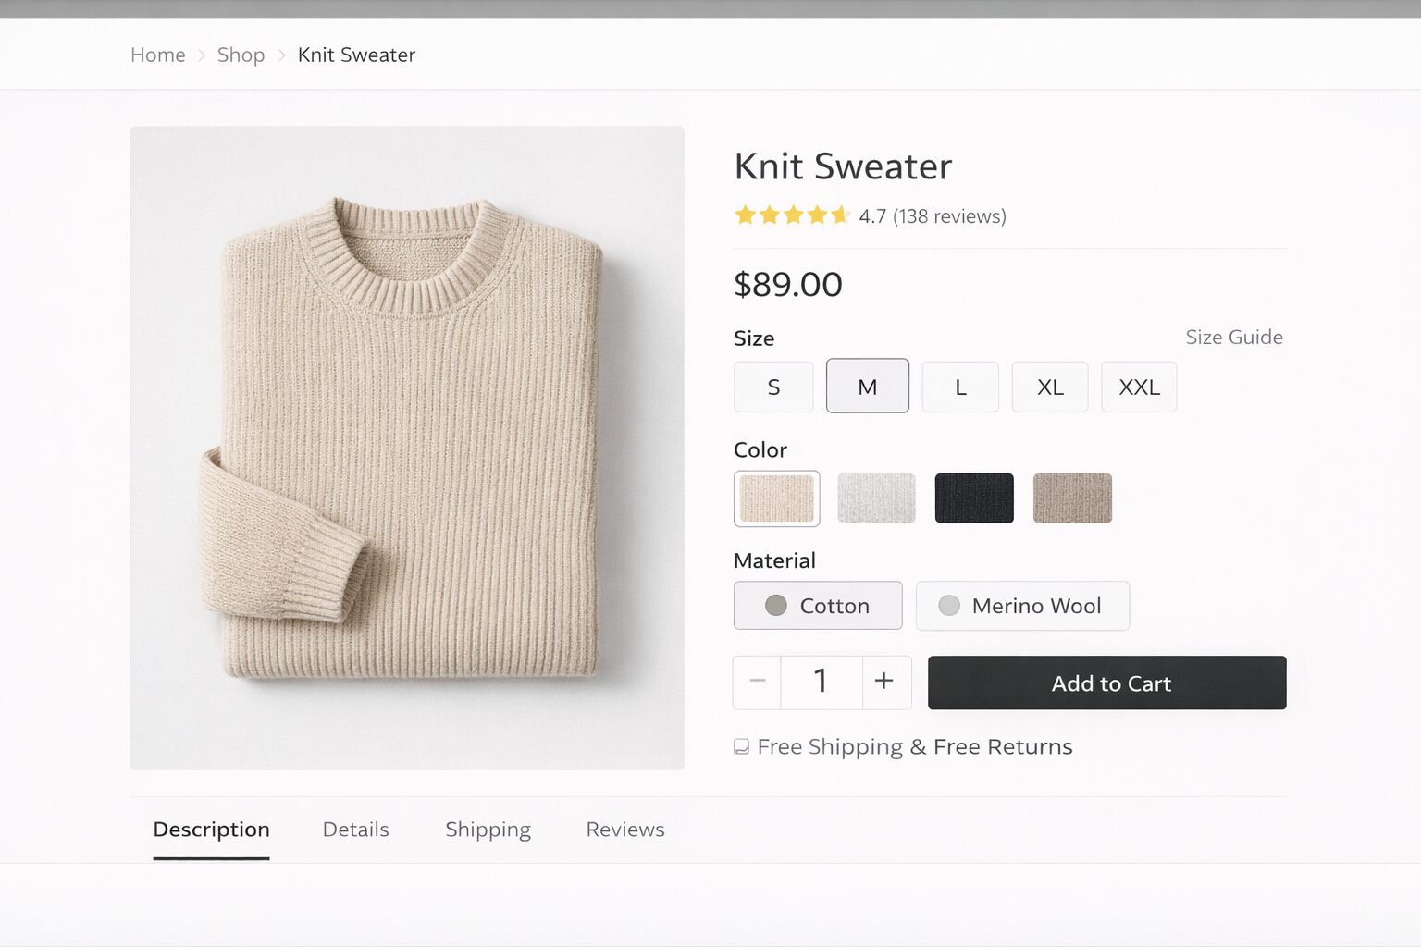Show the Reviews tab
This screenshot has height=947, width=1421.
pyautogui.click(x=625, y=830)
